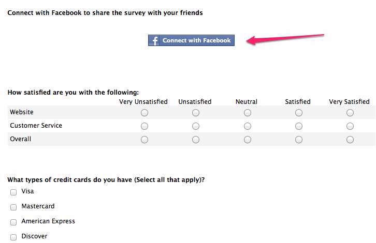Click the Facebook logo icon on button
Viewport: 376px width, 243px height.
(155, 40)
